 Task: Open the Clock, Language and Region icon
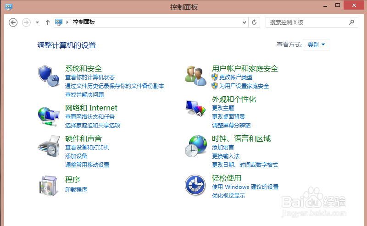coord(196,146)
